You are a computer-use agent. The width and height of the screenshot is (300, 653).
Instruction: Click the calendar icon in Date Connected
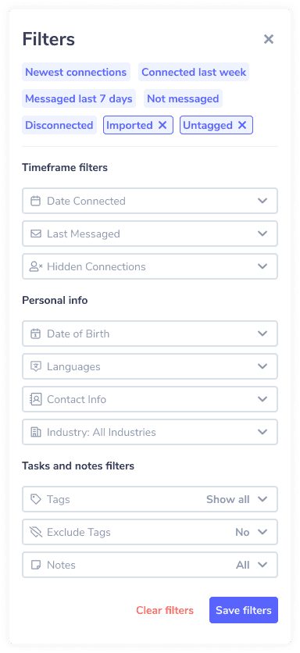(x=36, y=201)
